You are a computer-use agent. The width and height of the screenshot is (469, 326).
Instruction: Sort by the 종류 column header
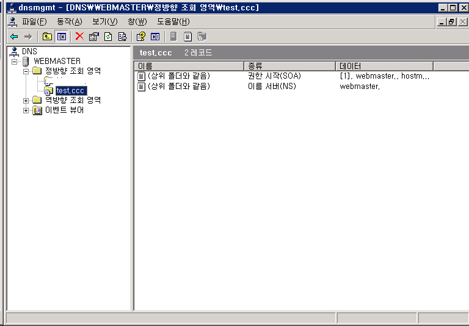coord(290,66)
